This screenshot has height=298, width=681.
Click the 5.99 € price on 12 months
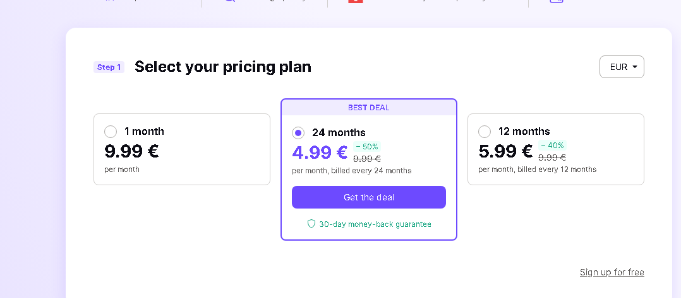(505, 151)
